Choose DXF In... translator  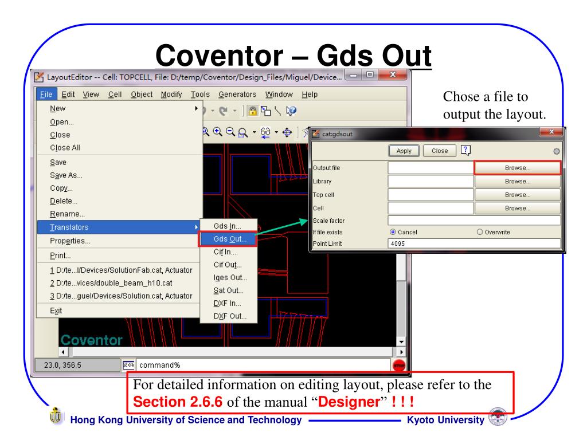click(x=228, y=303)
